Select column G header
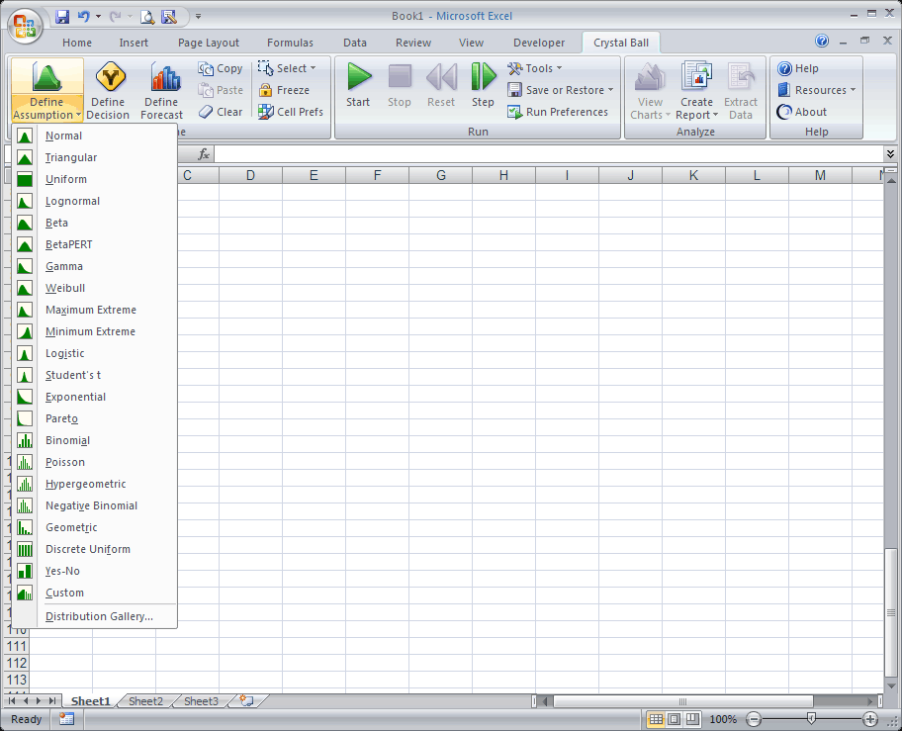Screen dimensions: 902x731 point(441,175)
